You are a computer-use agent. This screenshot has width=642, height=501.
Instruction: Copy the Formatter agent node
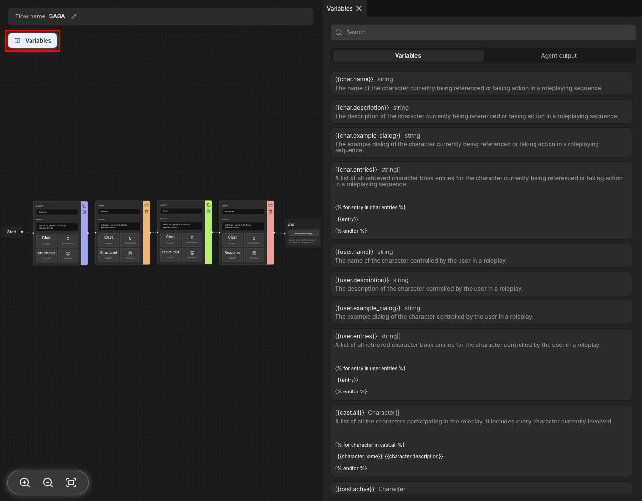point(270,205)
